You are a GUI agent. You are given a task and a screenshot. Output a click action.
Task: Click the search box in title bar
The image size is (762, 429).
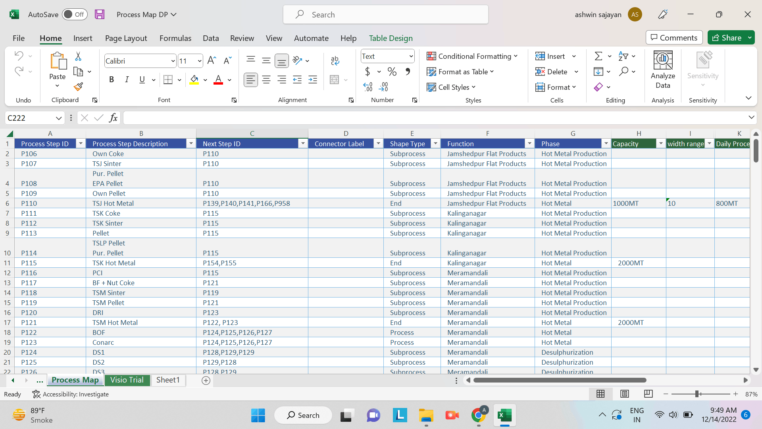[x=386, y=15]
